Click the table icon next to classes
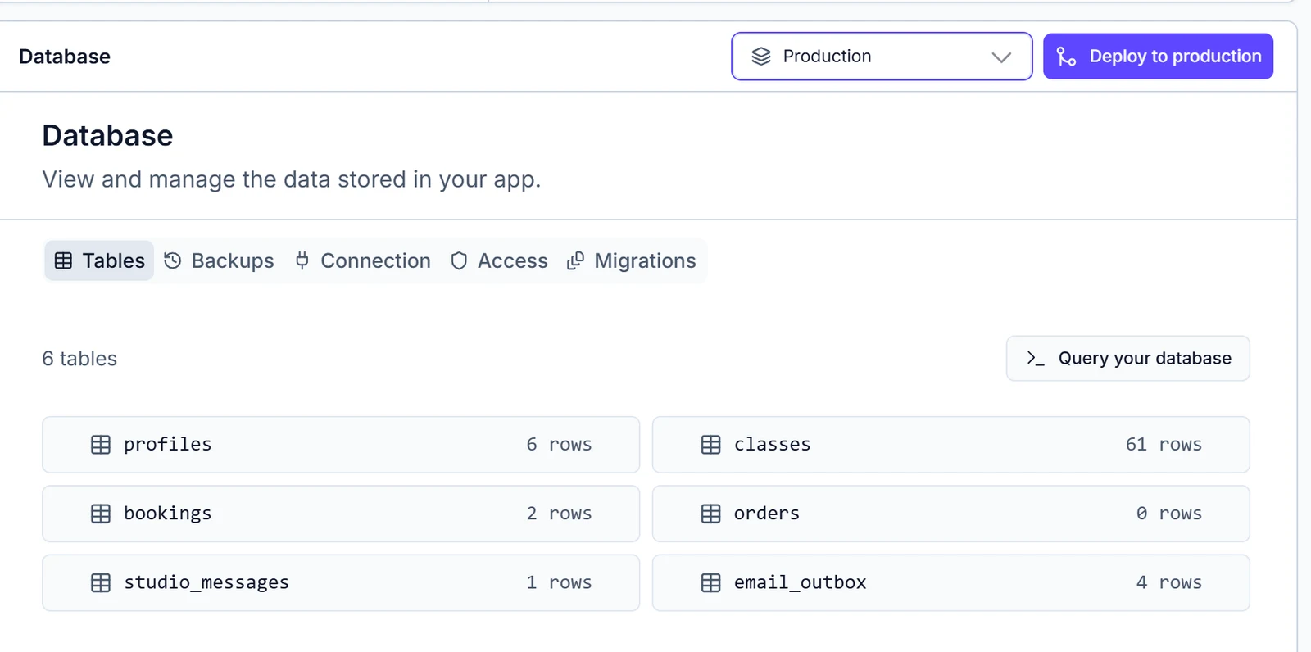The height and width of the screenshot is (652, 1311). pyautogui.click(x=711, y=445)
